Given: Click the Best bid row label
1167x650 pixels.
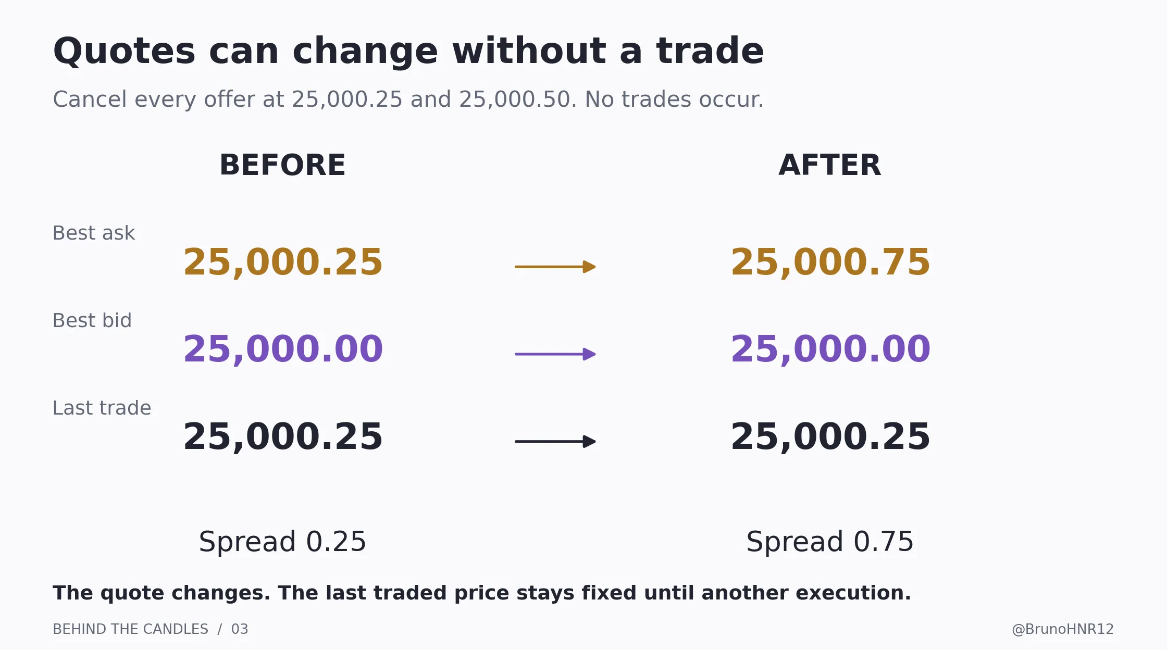Looking at the screenshot, I should pos(92,321).
